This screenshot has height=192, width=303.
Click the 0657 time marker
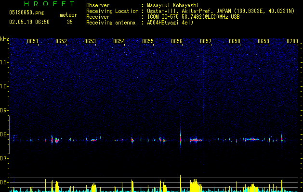[x=206, y=41]
